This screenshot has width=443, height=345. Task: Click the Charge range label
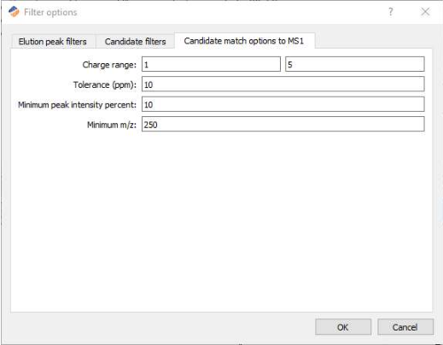click(109, 65)
